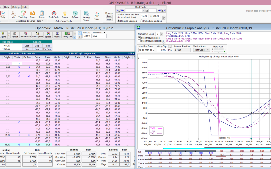The height and width of the screenshot is (169, 271).
Task: Select matrix layout button 3
Action: [9, 37]
